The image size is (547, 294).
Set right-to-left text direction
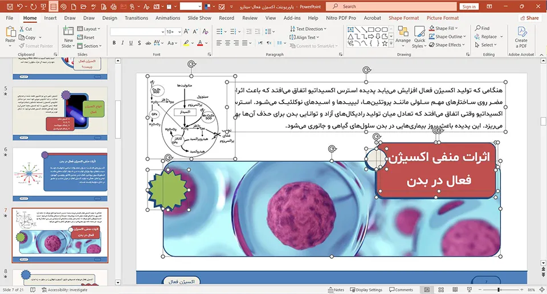coord(268,43)
